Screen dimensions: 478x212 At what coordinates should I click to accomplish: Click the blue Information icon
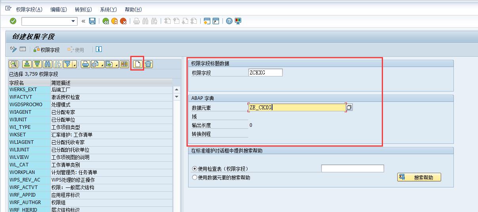click(99, 50)
